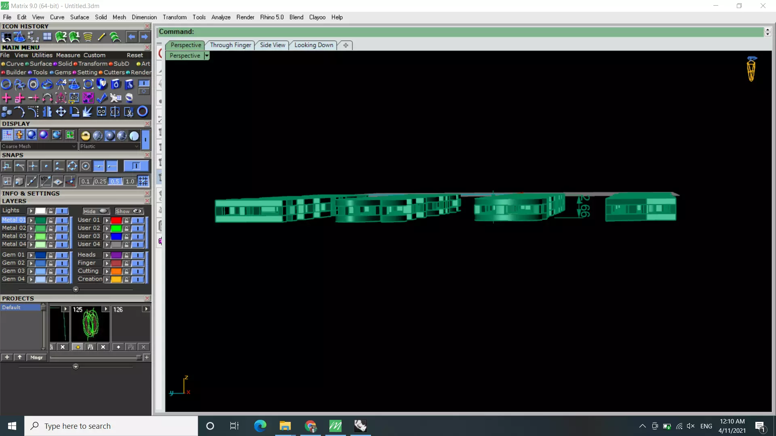This screenshot has width=776, height=436.
Task: Toggle lock on Metal 02 layer
Action: point(51,228)
